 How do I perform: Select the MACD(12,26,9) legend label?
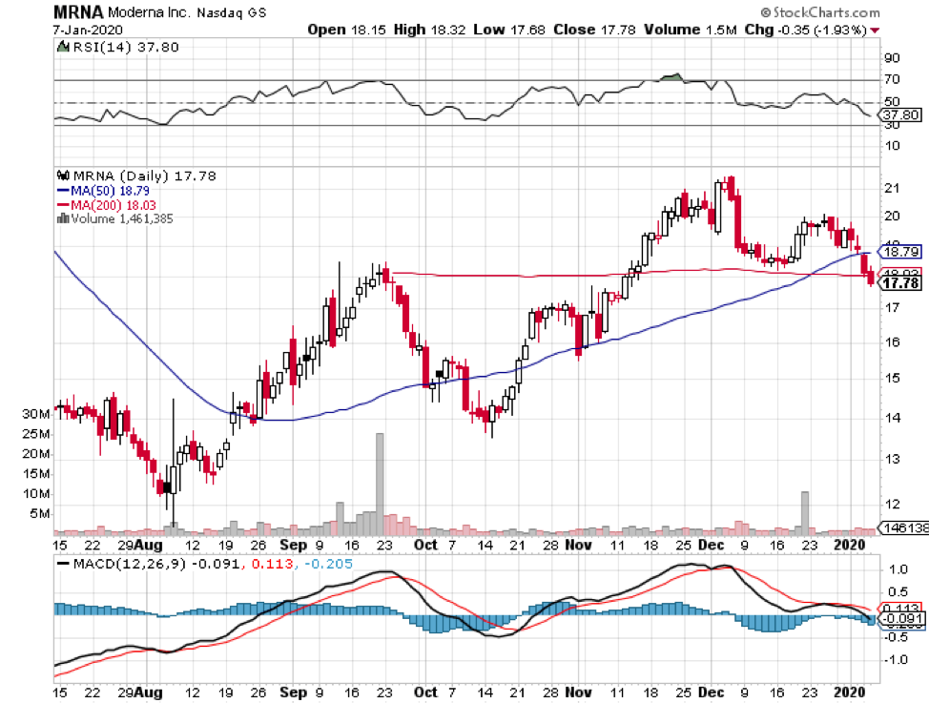click(130, 564)
